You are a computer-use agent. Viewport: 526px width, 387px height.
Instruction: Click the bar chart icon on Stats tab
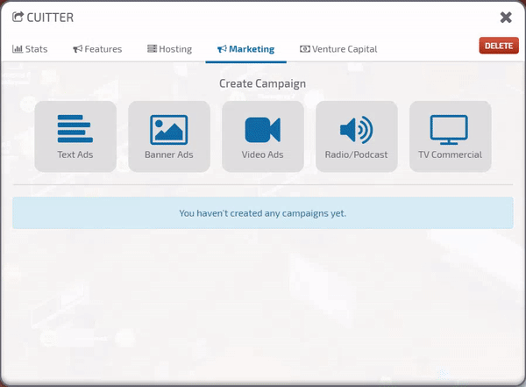point(18,49)
